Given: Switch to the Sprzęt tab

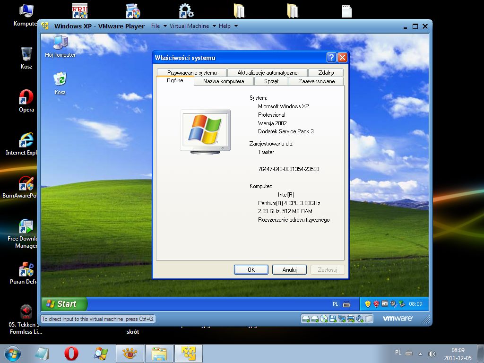Looking at the screenshot, I should 271,81.
